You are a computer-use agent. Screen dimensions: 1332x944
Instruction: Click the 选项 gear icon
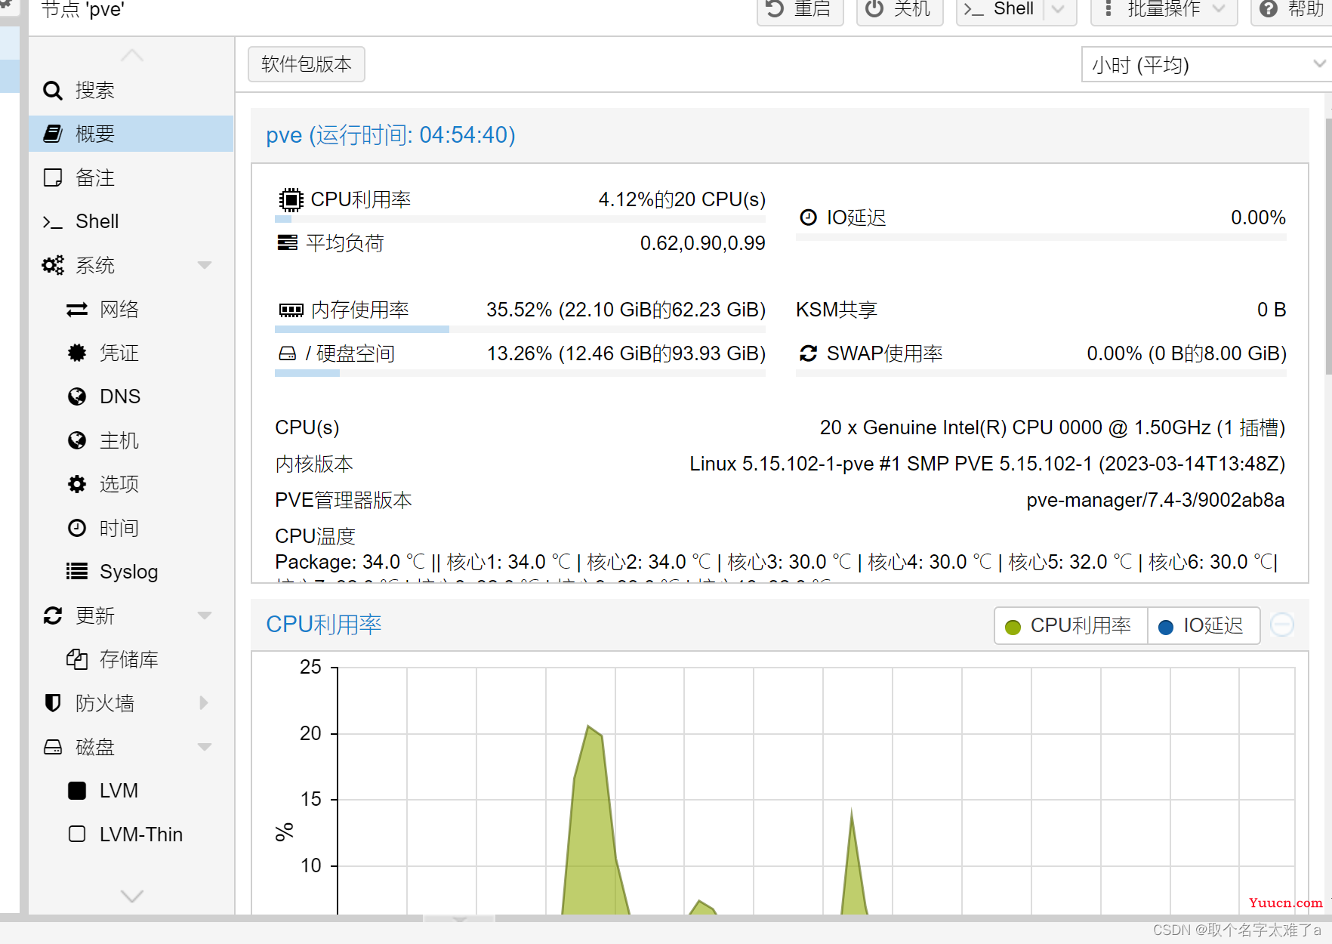(x=77, y=484)
